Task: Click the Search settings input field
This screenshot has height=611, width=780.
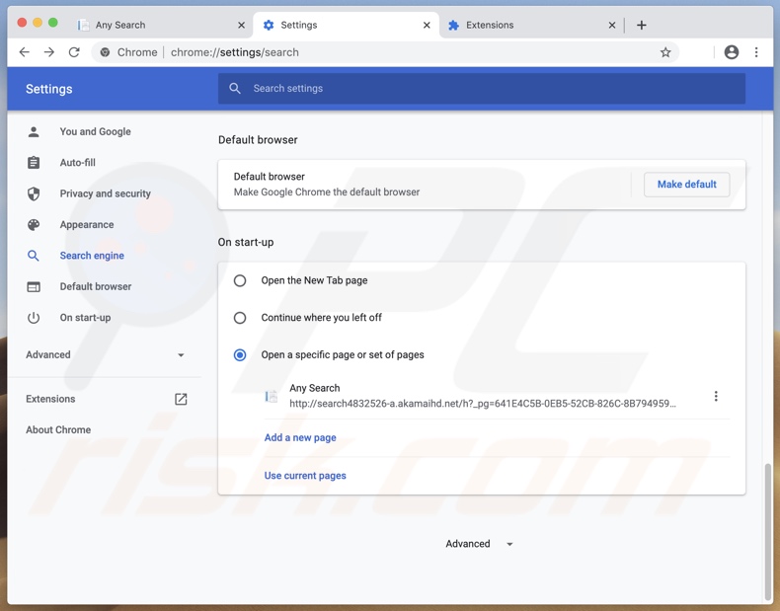Action: coord(482,89)
